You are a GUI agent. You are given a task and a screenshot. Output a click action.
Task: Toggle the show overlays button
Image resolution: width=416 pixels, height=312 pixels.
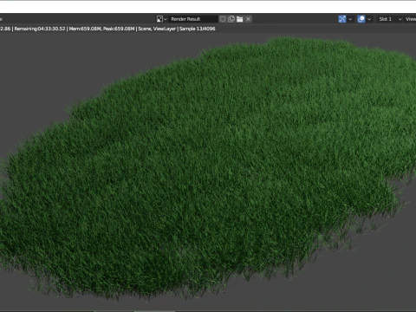click(361, 19)
